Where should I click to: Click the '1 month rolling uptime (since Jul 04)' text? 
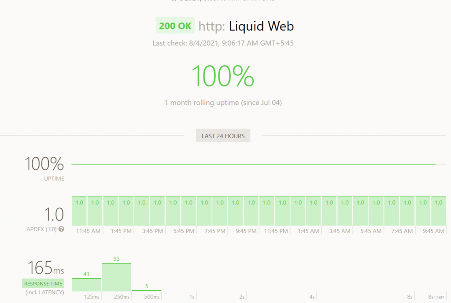tap(223, 103)
